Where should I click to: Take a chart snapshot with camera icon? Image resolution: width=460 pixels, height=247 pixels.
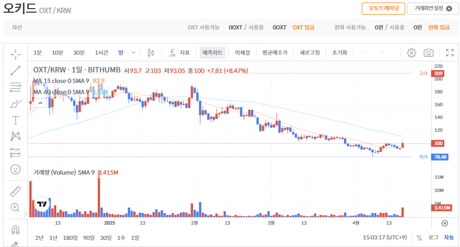(x=429, y=53)
